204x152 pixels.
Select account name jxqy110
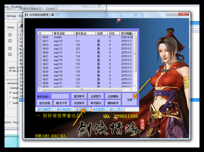coord(58,41)
